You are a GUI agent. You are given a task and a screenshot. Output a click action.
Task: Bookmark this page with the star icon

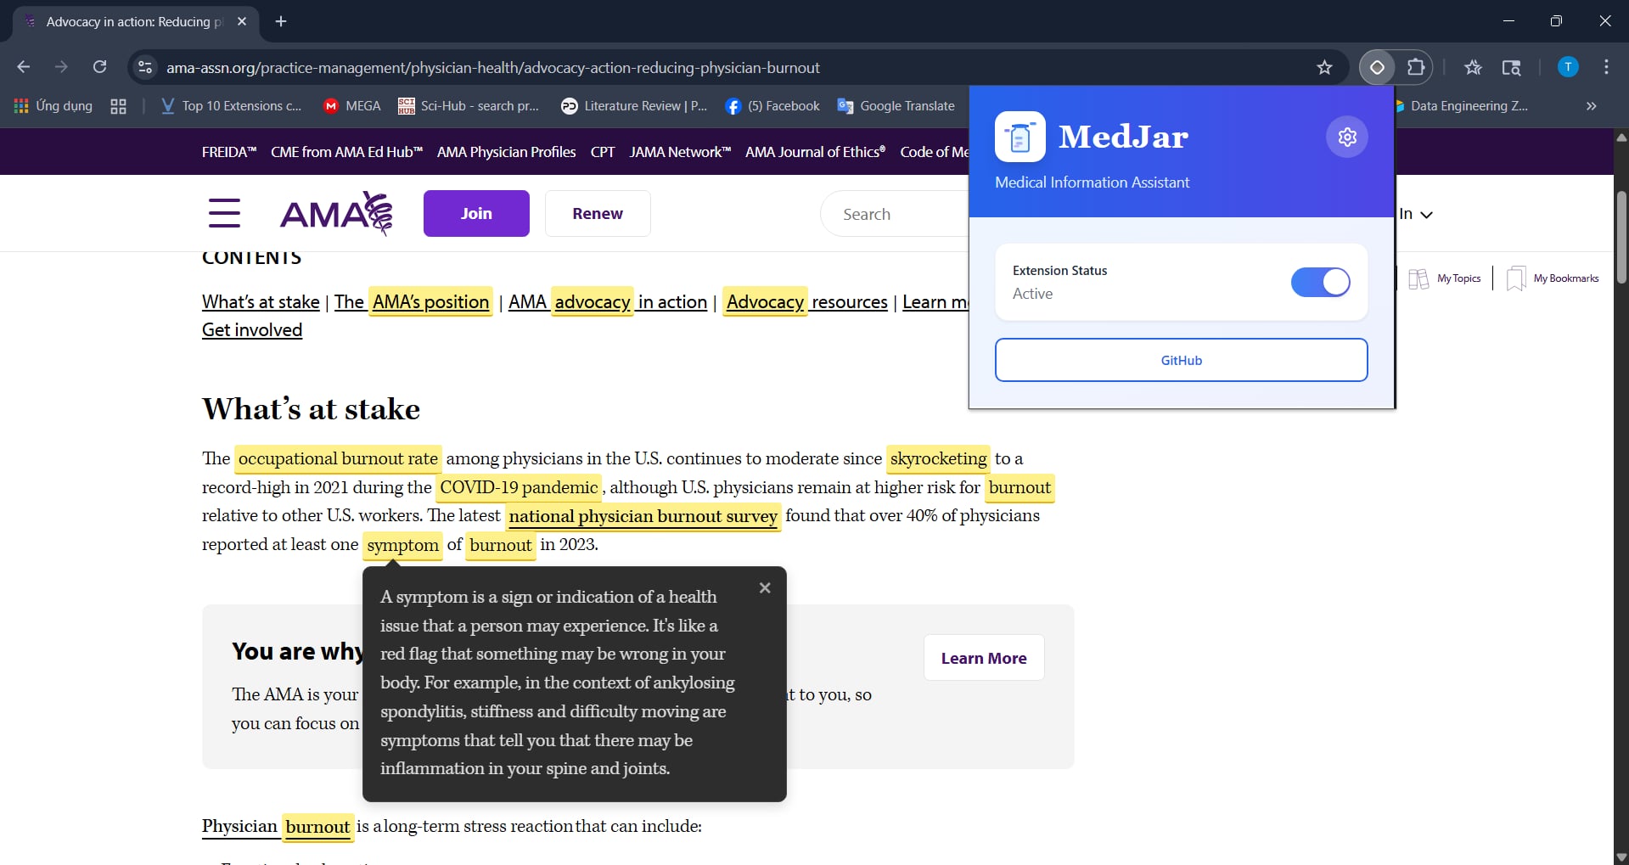pos(1324,67)
